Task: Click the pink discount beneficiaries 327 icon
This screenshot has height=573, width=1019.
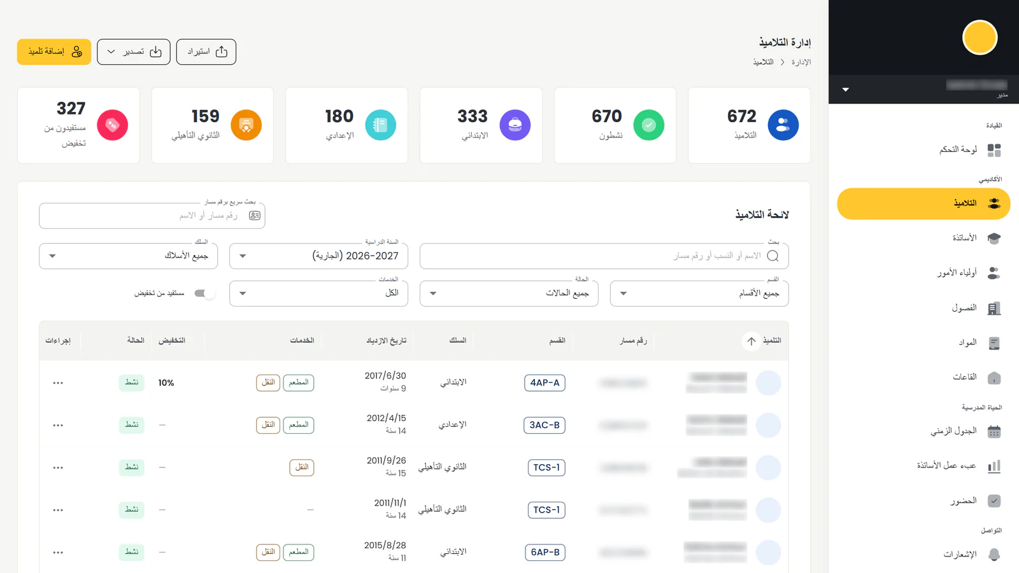Action: coord(113,125)
